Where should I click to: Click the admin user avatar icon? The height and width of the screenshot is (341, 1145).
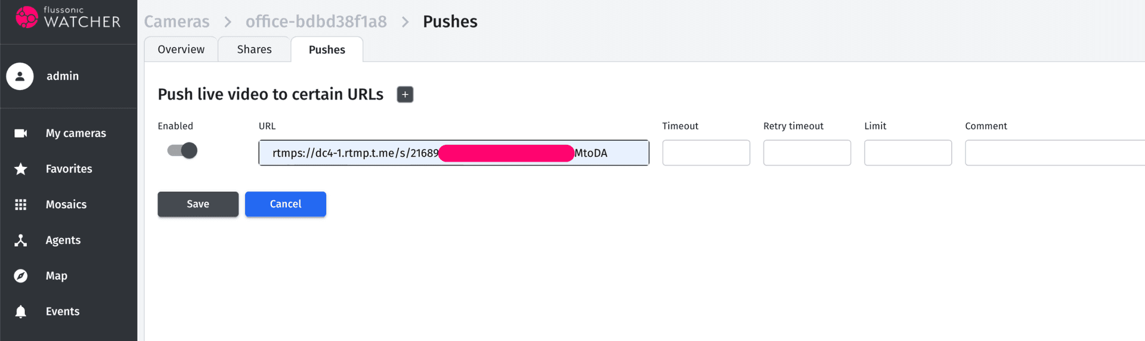click(x=20, y=76)
